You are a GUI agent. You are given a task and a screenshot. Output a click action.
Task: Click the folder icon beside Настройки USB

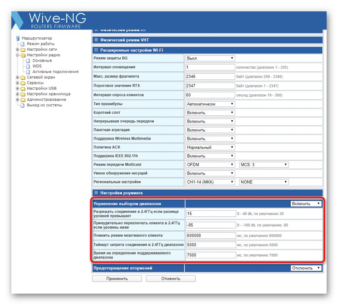23,89
